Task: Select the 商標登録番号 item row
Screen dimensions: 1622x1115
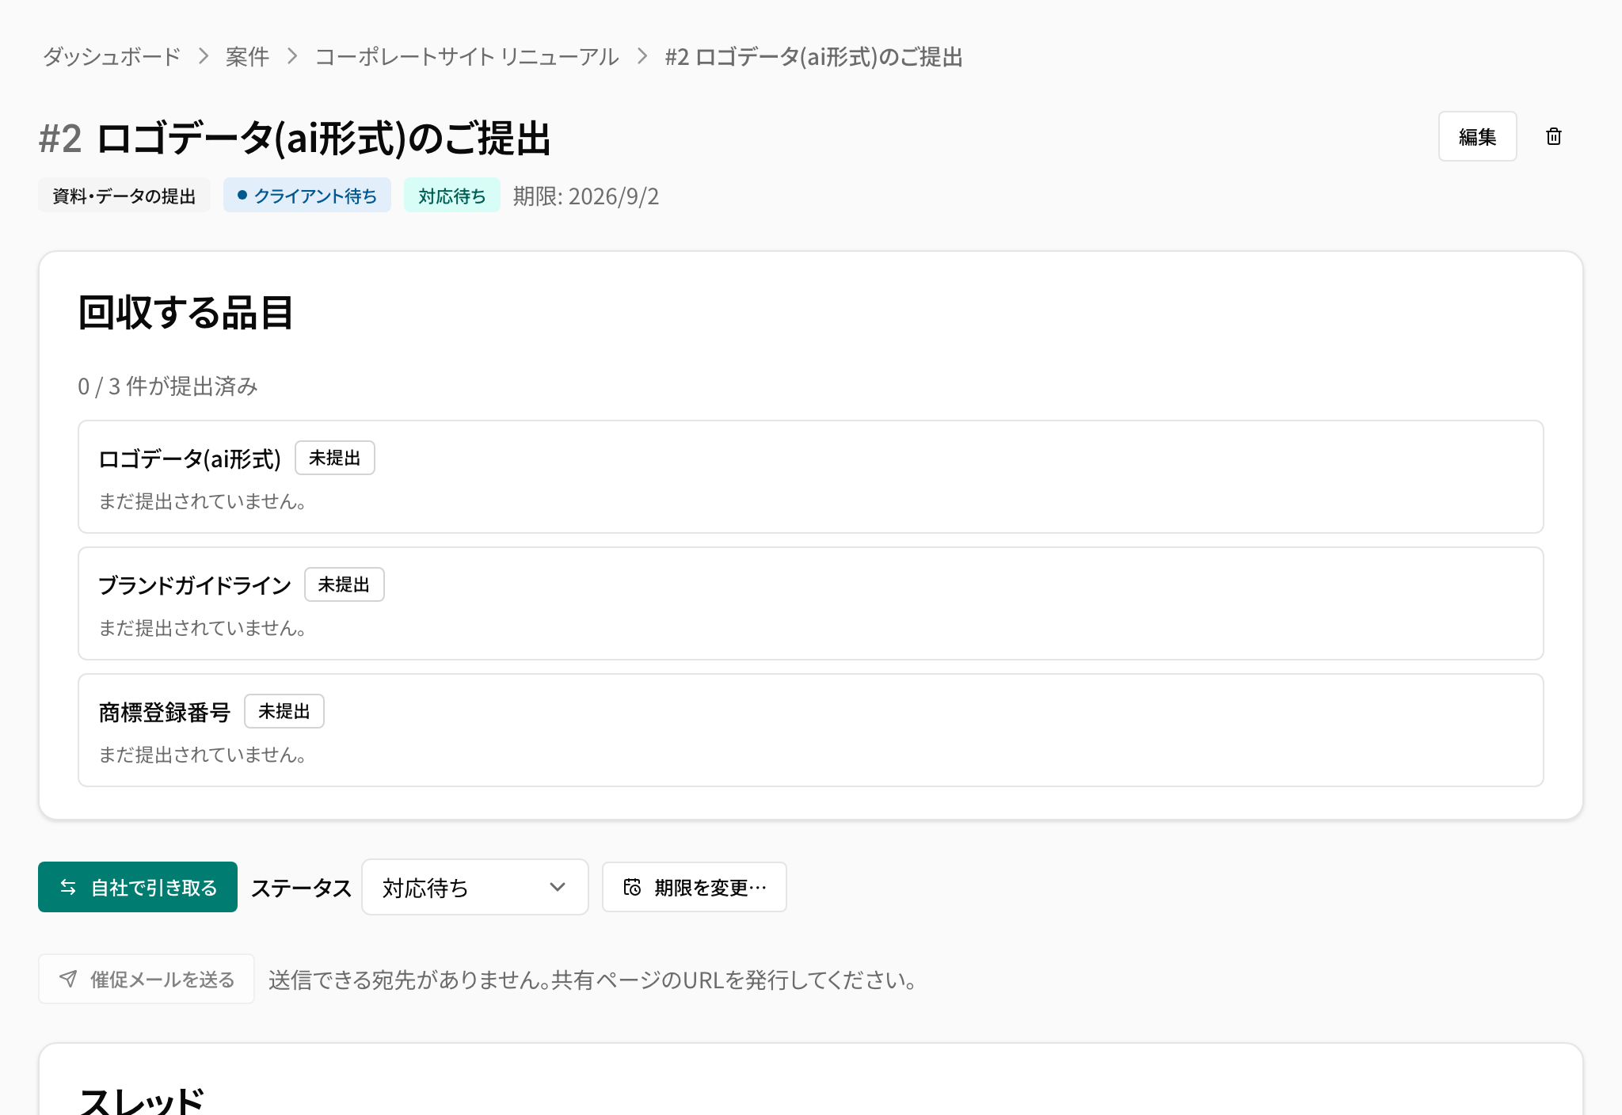Action: (811, 730)
